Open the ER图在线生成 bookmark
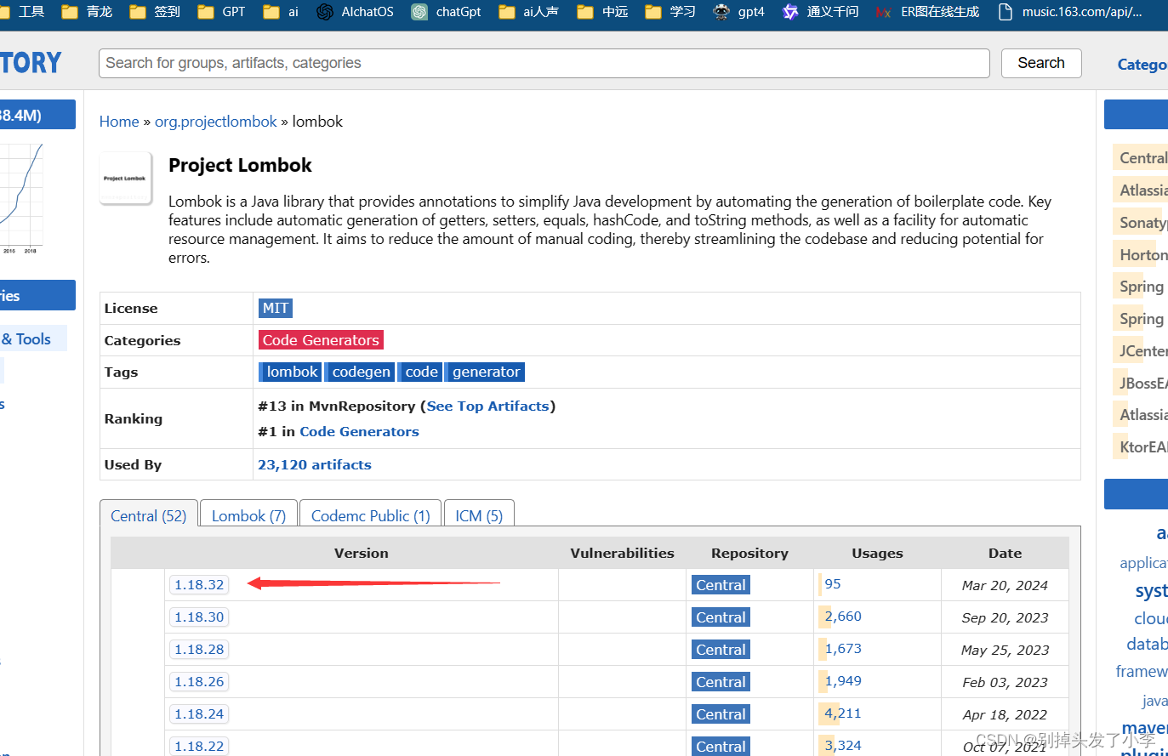1168x756 pixels. pos(928,12)
